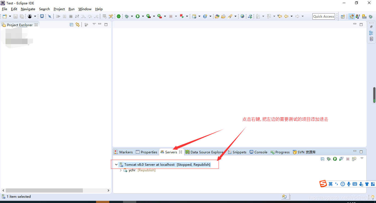The width and height of the screenshot is (376, 203).
Task: Open the File menu
Action: (4, 9)
